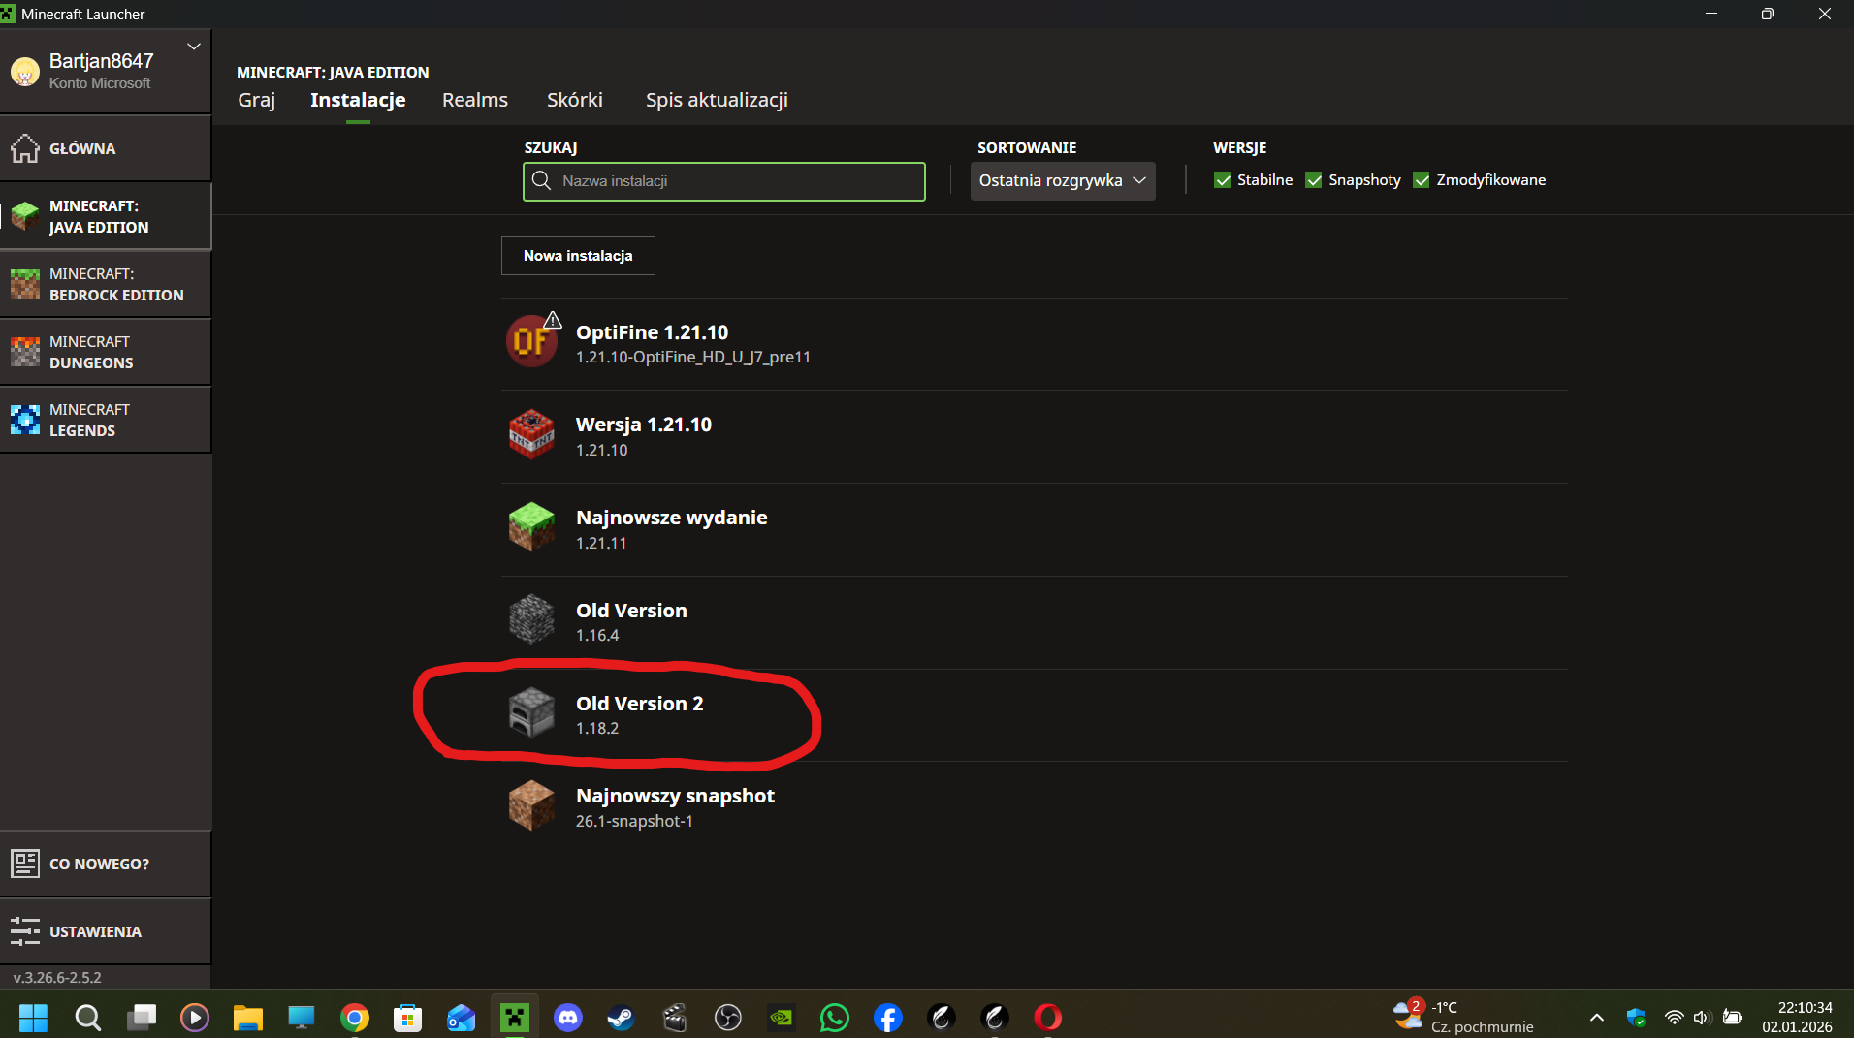Open Minecraft: Bedrock Edition in sidebar
Screen dimensions: 1854x1038
click(x=106, y=284)
